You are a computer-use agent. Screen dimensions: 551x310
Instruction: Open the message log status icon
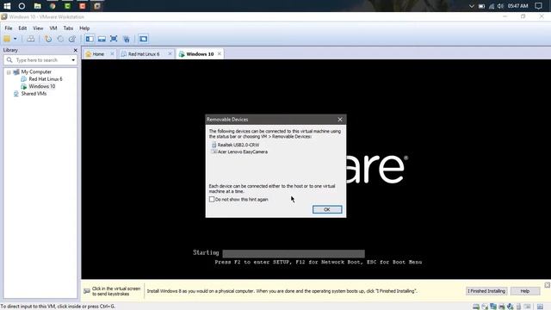click(x=541, y=307)
